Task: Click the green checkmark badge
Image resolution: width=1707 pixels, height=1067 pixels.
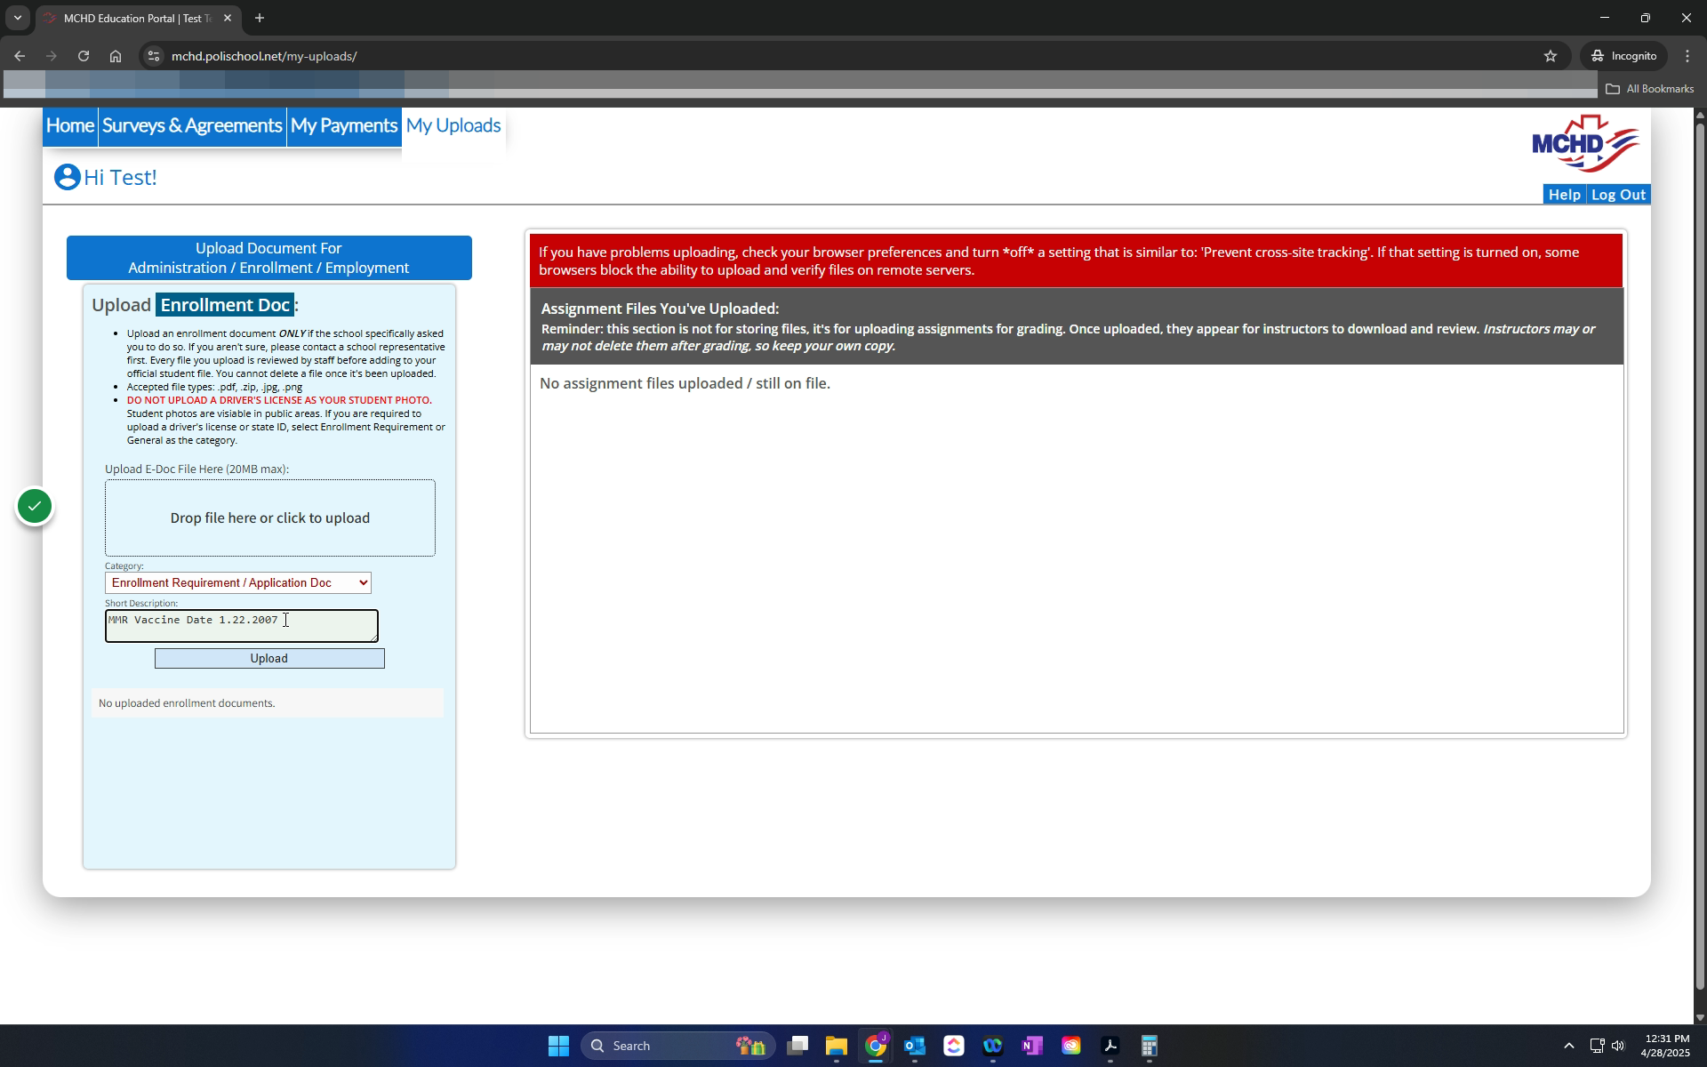Action: pos(35,507)
